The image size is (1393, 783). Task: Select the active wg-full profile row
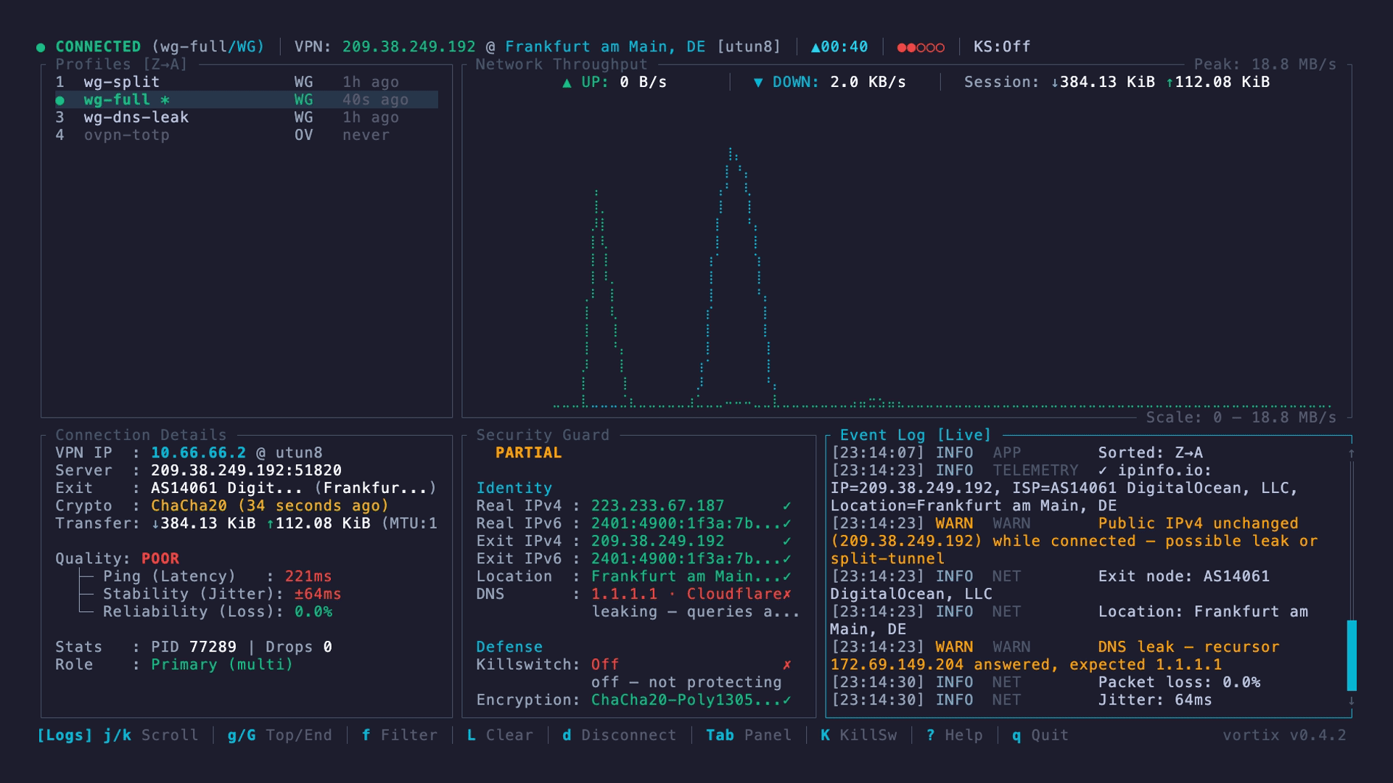point(247,100)
